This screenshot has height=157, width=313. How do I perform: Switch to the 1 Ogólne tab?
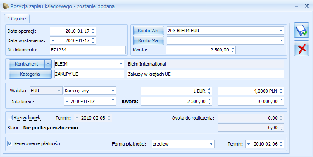coord(17,19)
